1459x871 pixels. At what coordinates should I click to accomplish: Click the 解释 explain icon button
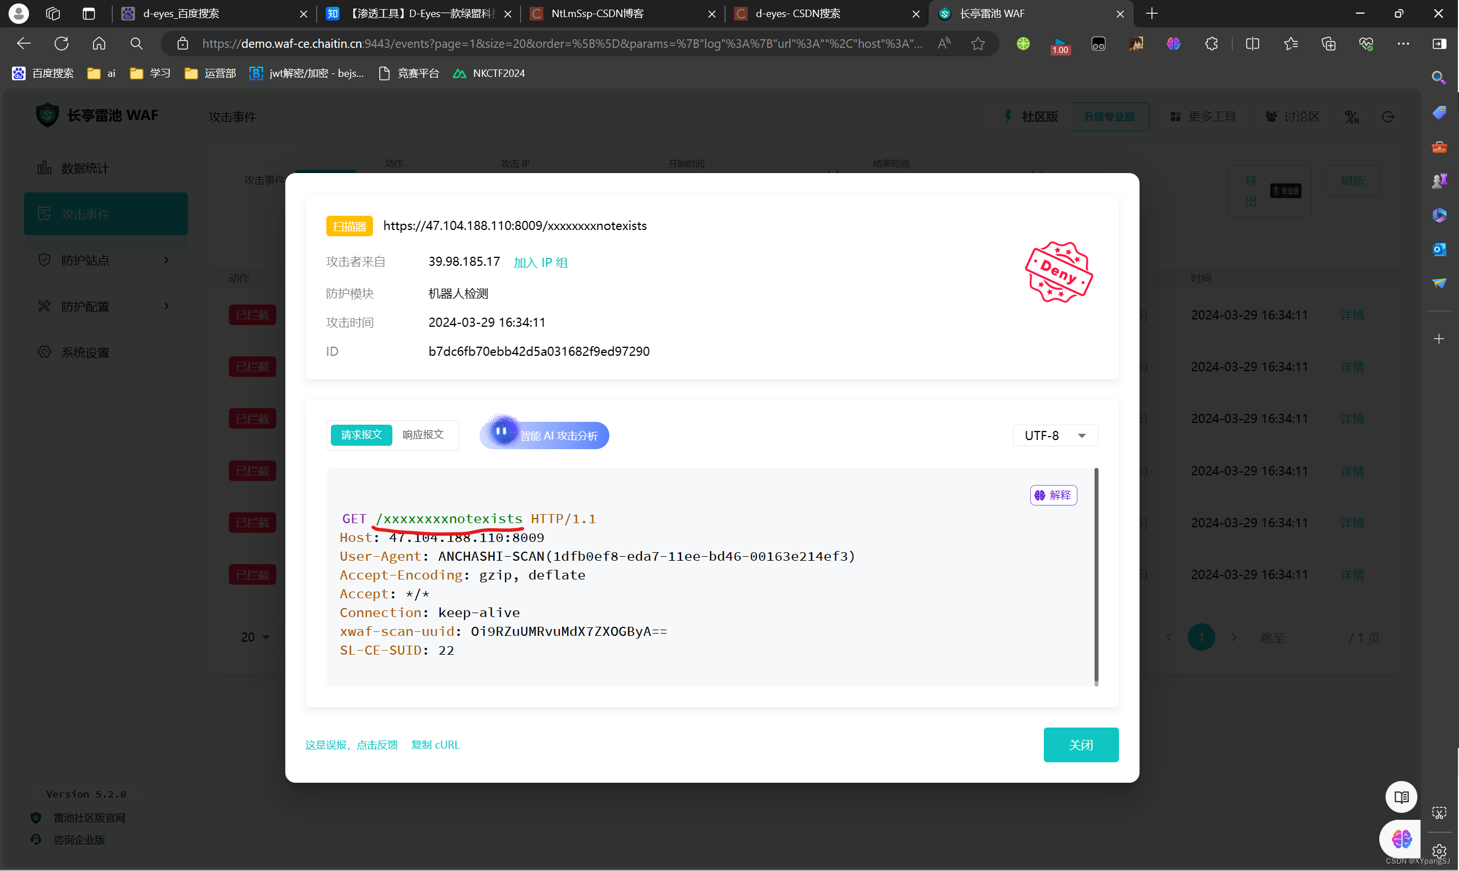click(x=1053, y=495)
